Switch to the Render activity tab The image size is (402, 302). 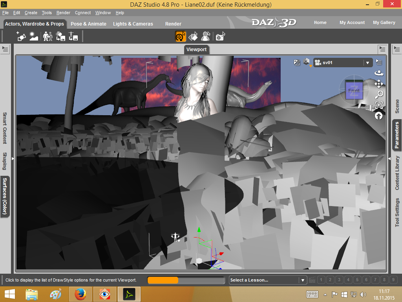click(x=173, y=24)
